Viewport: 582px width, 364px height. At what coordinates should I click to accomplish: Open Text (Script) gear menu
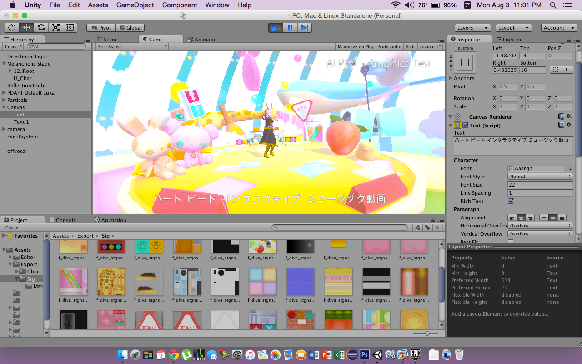[569, 125]
